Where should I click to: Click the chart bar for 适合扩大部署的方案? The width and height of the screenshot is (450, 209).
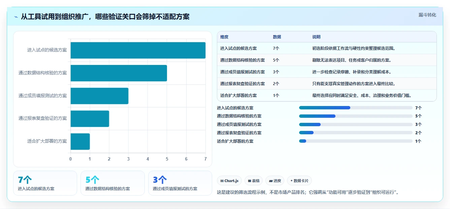tap(80, 141)
